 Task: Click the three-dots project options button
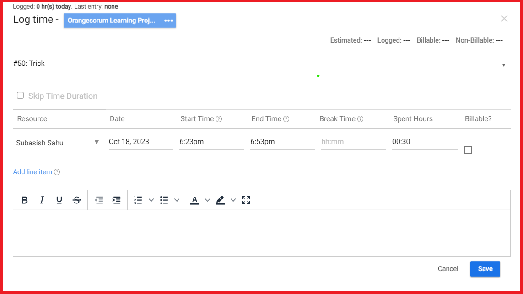tap(169, 21)
